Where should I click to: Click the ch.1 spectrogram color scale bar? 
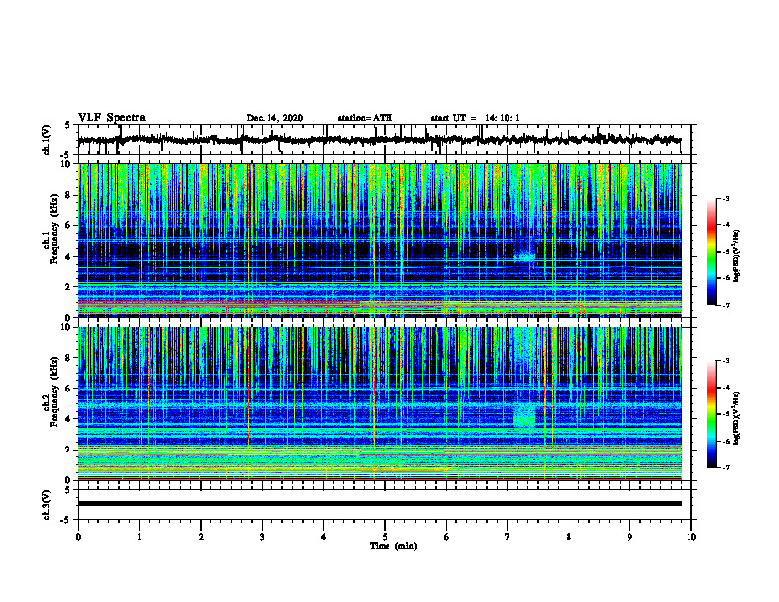pos(711,252)
